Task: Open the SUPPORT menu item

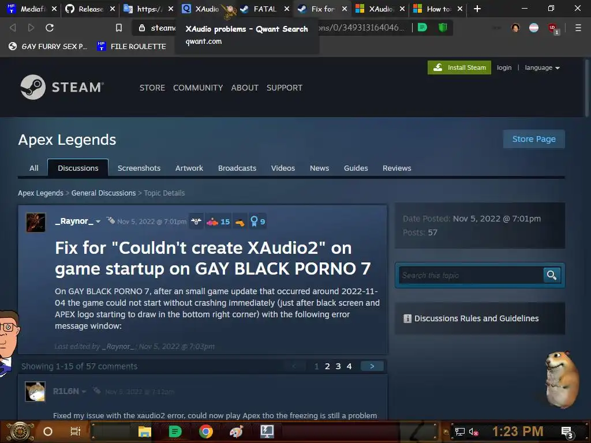Action: tap(285, 88)
